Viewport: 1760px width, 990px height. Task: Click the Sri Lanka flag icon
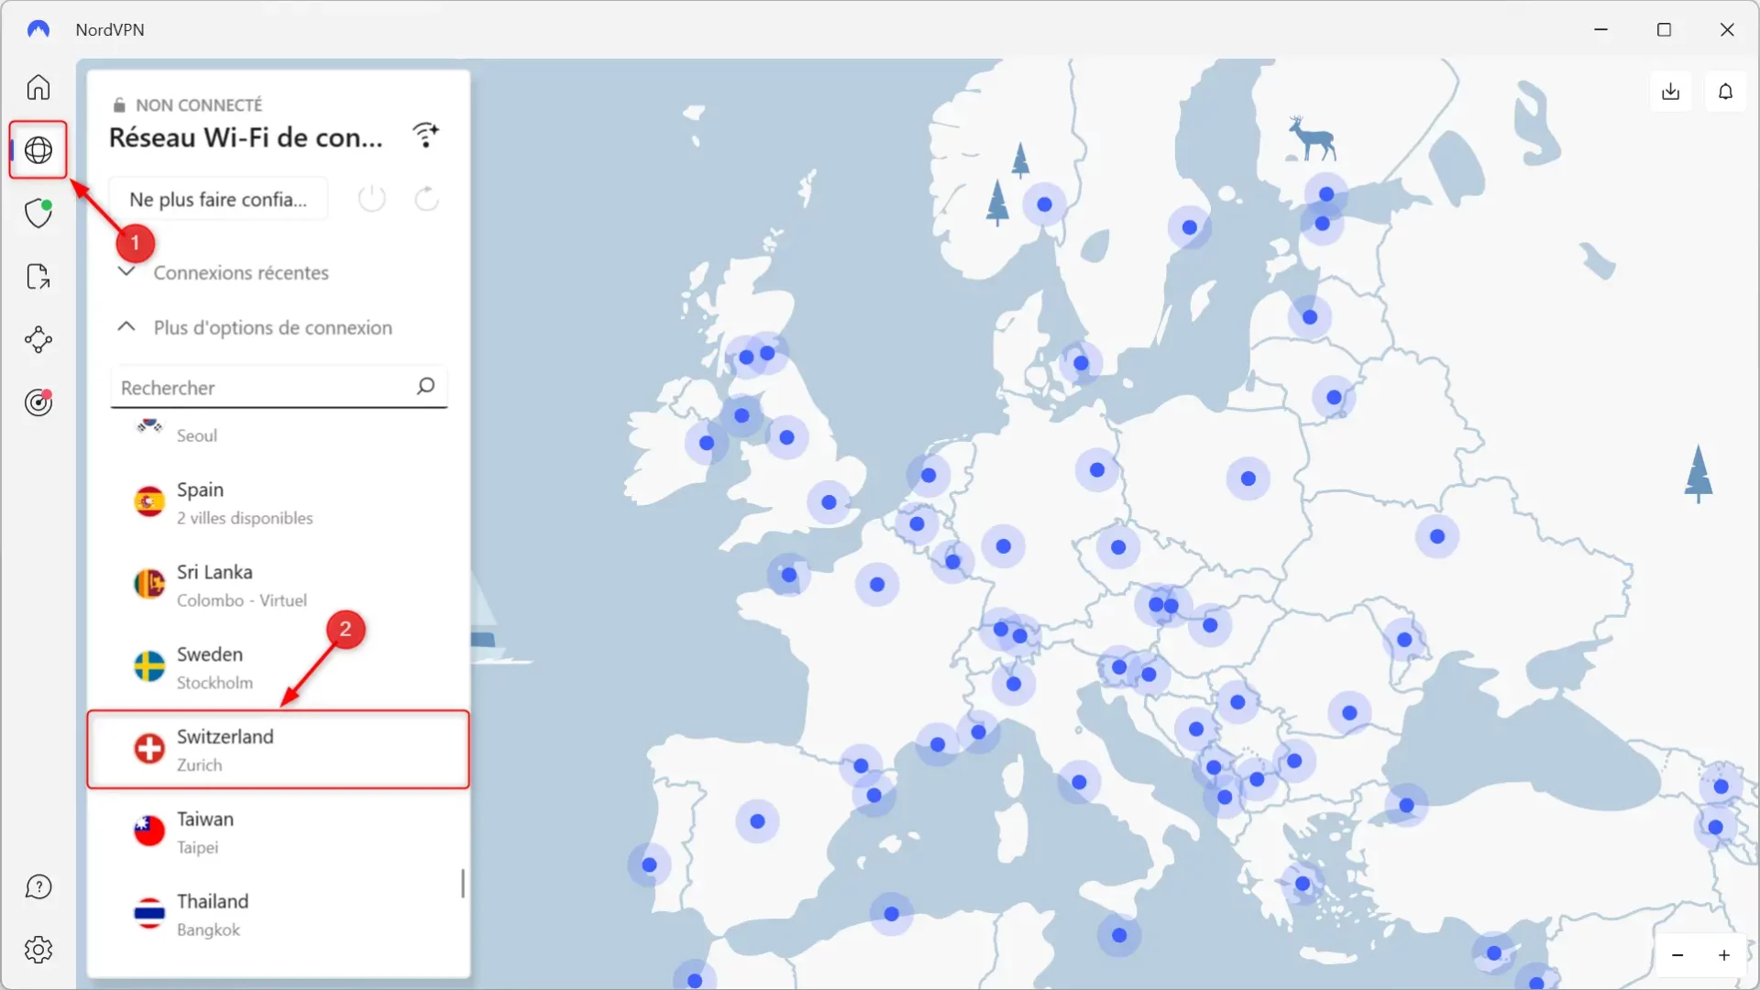tap(149, 584)
